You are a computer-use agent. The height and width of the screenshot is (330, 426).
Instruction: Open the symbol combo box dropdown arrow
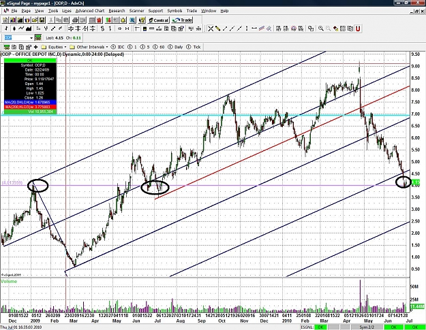31,38
